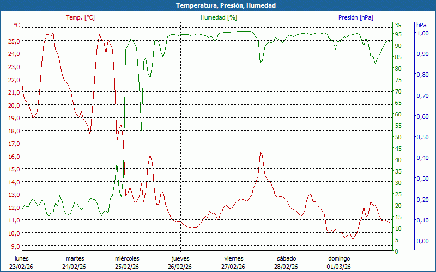Click the blue hPa axis unit label
Screen dimensions: 436x272
click(x=421, y=25)
